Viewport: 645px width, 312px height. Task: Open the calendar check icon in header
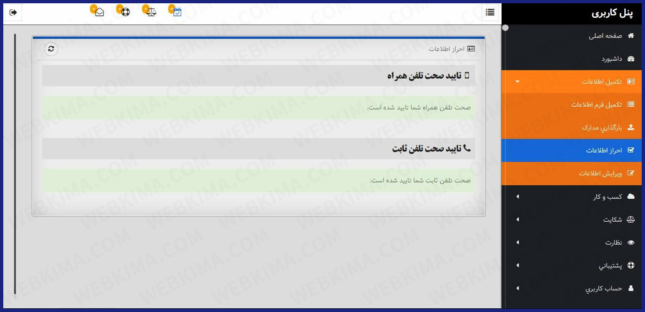177,12
